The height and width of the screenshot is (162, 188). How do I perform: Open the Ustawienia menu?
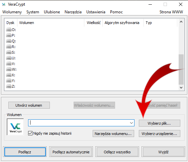96,12
